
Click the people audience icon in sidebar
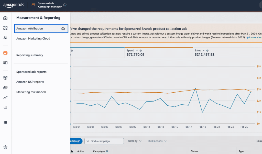pyautogui.click(x=5, y=38)
